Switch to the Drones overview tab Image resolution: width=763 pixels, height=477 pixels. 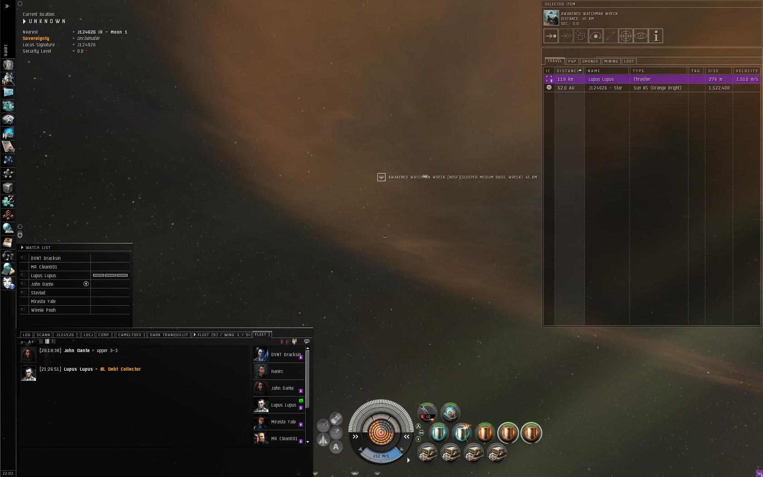pos(590,61)
